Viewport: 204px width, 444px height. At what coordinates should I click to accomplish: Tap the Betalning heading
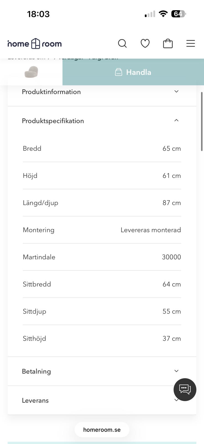(x=36, y=371)
